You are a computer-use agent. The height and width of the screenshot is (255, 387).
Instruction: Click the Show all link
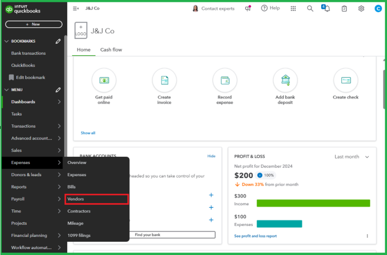tap(88, 133)
